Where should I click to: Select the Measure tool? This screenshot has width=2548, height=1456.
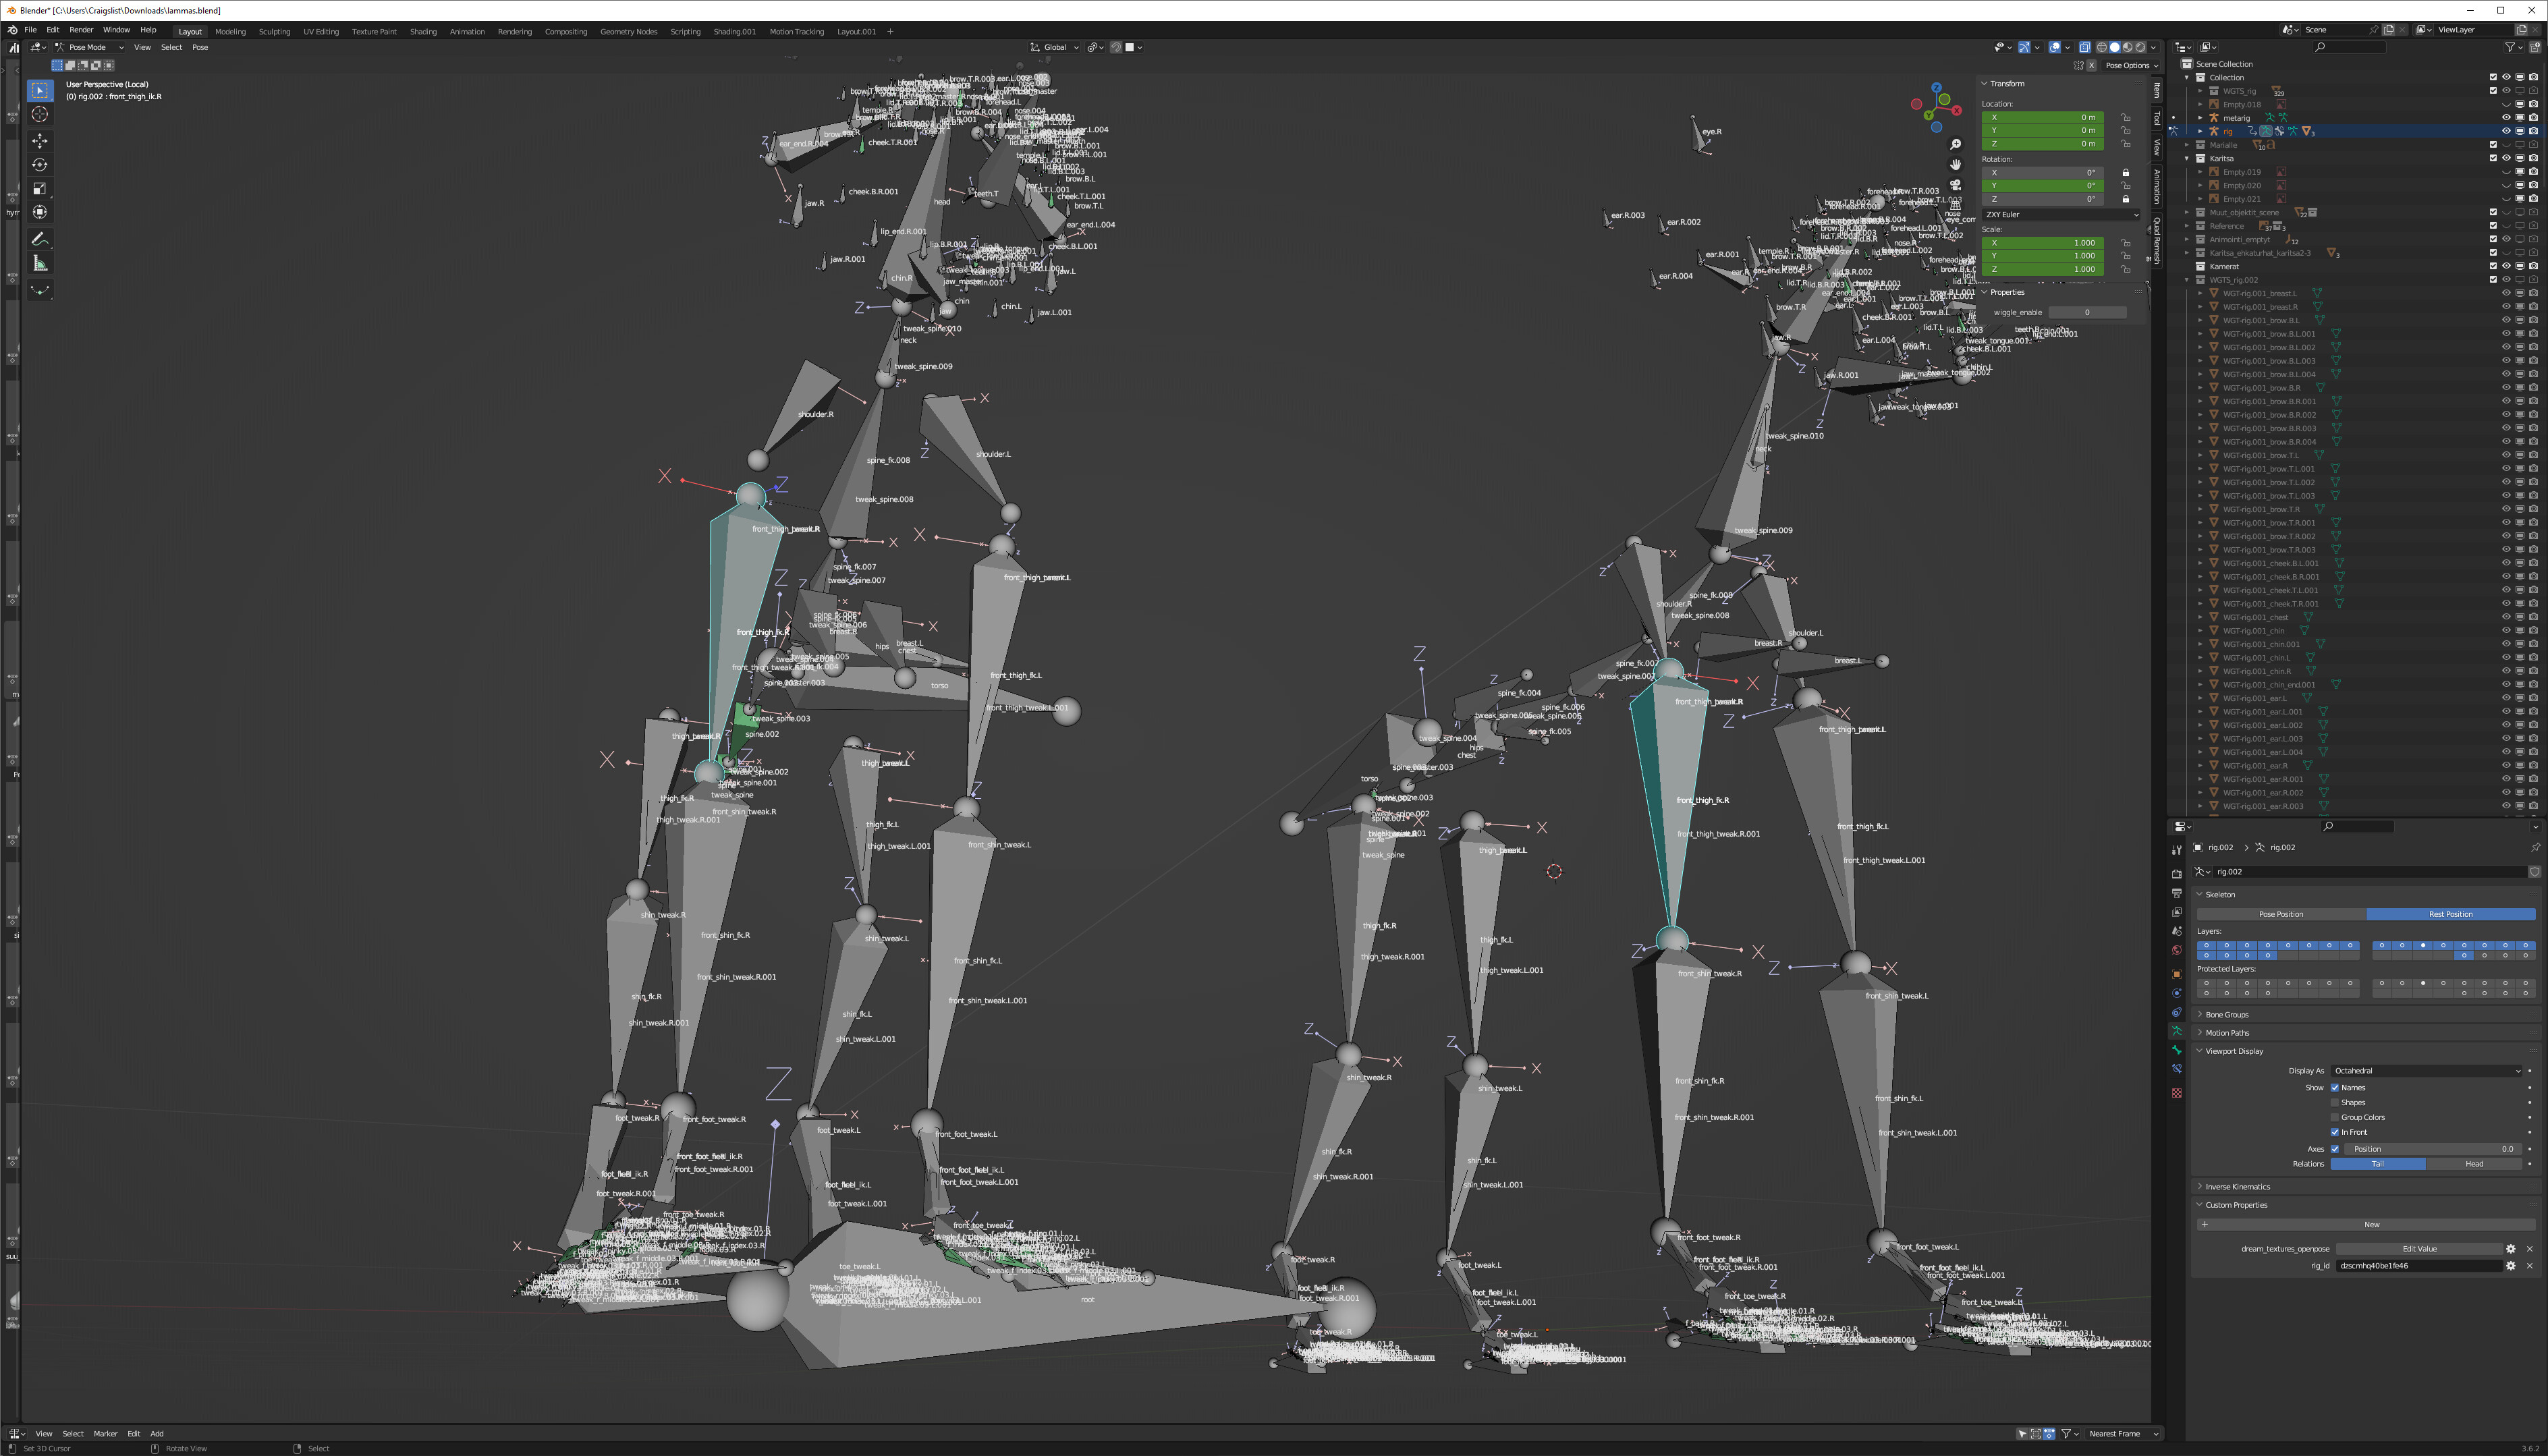(40, 263)
